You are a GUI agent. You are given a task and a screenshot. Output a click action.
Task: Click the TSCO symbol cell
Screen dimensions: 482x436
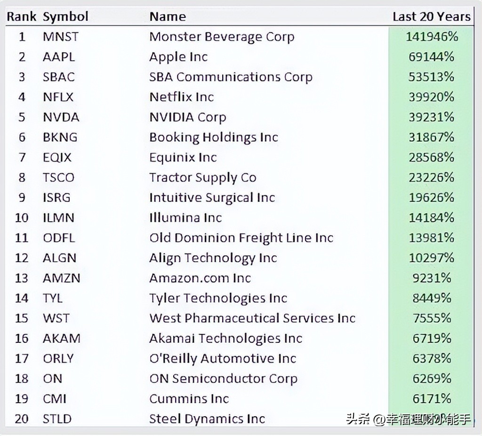tap(58, 178)
